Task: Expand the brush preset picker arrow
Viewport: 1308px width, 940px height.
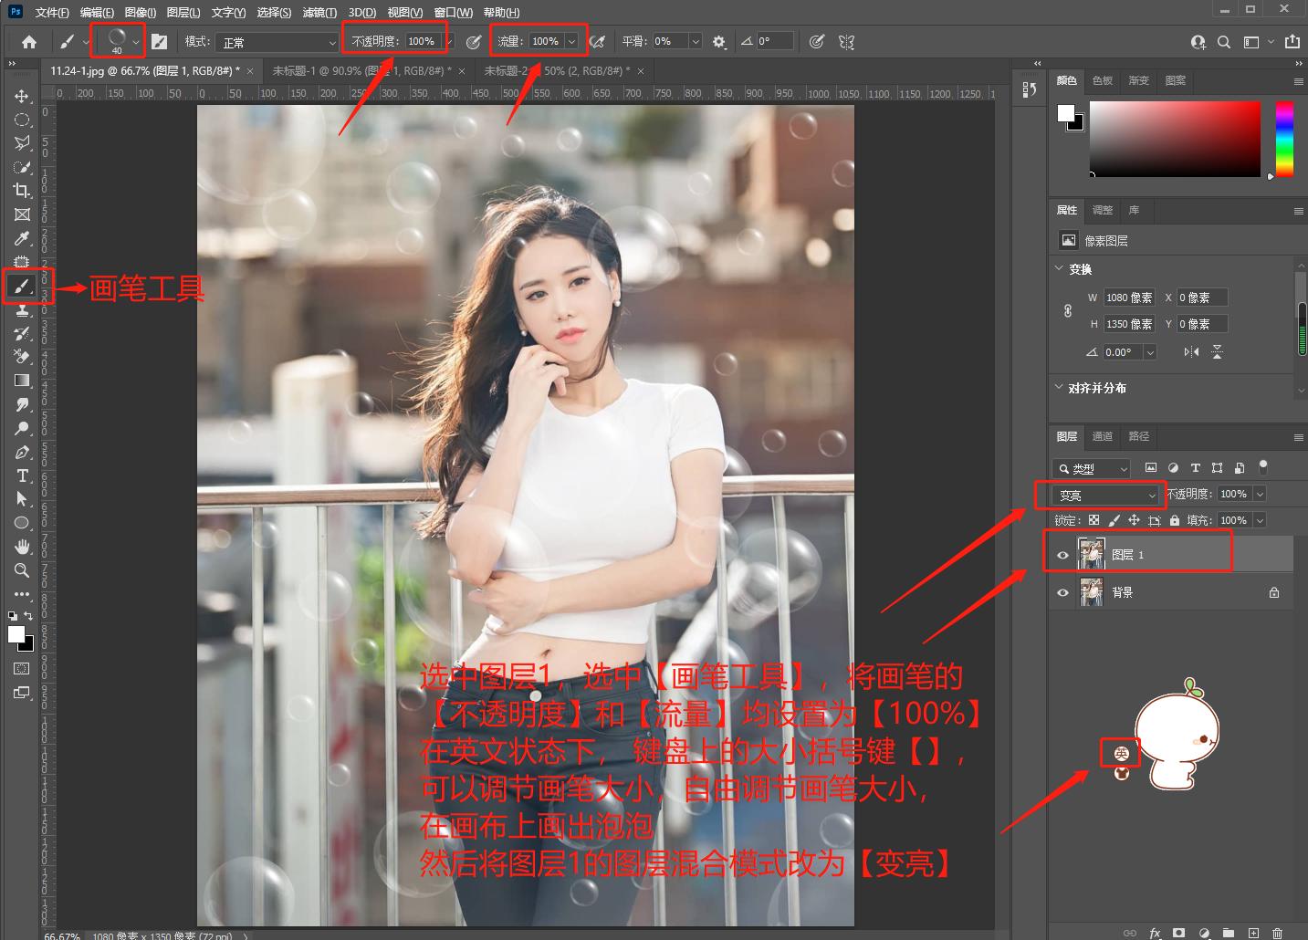Action: pyautogui.click(x=136, y=42)
